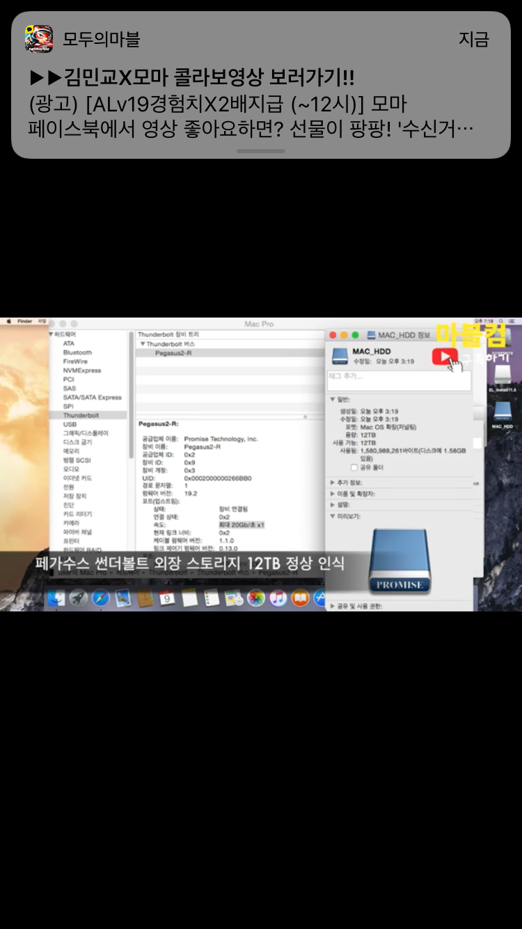Select 이더넷 카드 in hardware list
This screenshot has width=522, height=929.
(x=77, y=478)
